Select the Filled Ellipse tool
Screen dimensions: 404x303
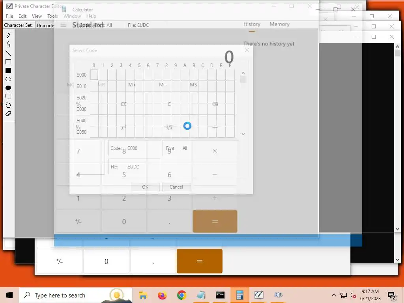tap(8, 88)
